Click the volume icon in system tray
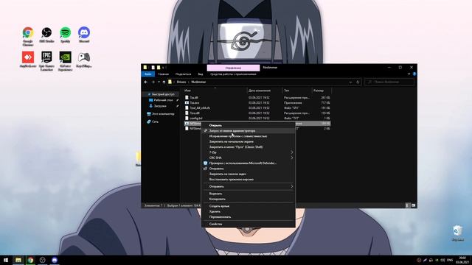Viewport: 472px width, 265px height. 442,260
